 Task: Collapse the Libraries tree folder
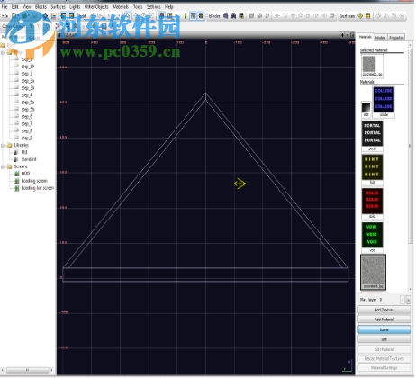3,145
